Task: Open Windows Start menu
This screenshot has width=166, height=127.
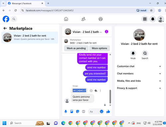Action: [4, 123]
